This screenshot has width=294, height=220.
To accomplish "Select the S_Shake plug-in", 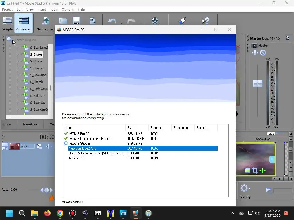I will click(x=36, y=54).
